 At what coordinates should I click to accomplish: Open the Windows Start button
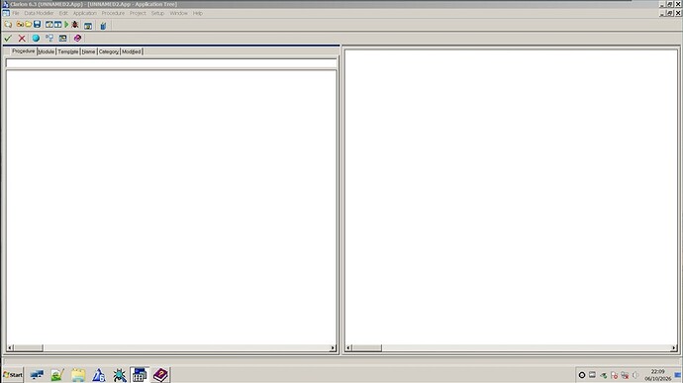coord(13,375)
